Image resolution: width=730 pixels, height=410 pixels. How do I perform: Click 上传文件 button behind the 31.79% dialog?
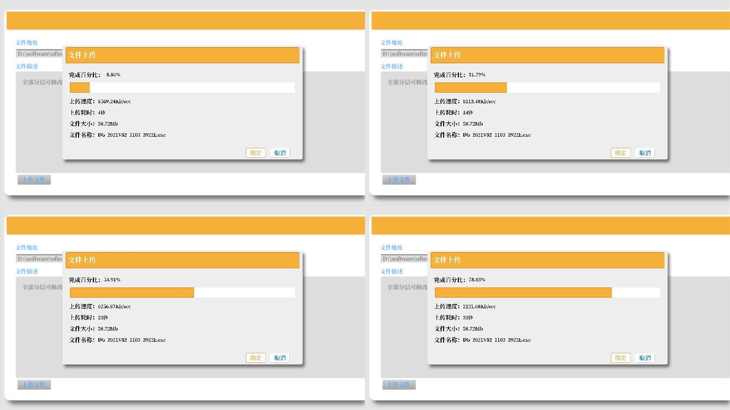coord(399,180)
